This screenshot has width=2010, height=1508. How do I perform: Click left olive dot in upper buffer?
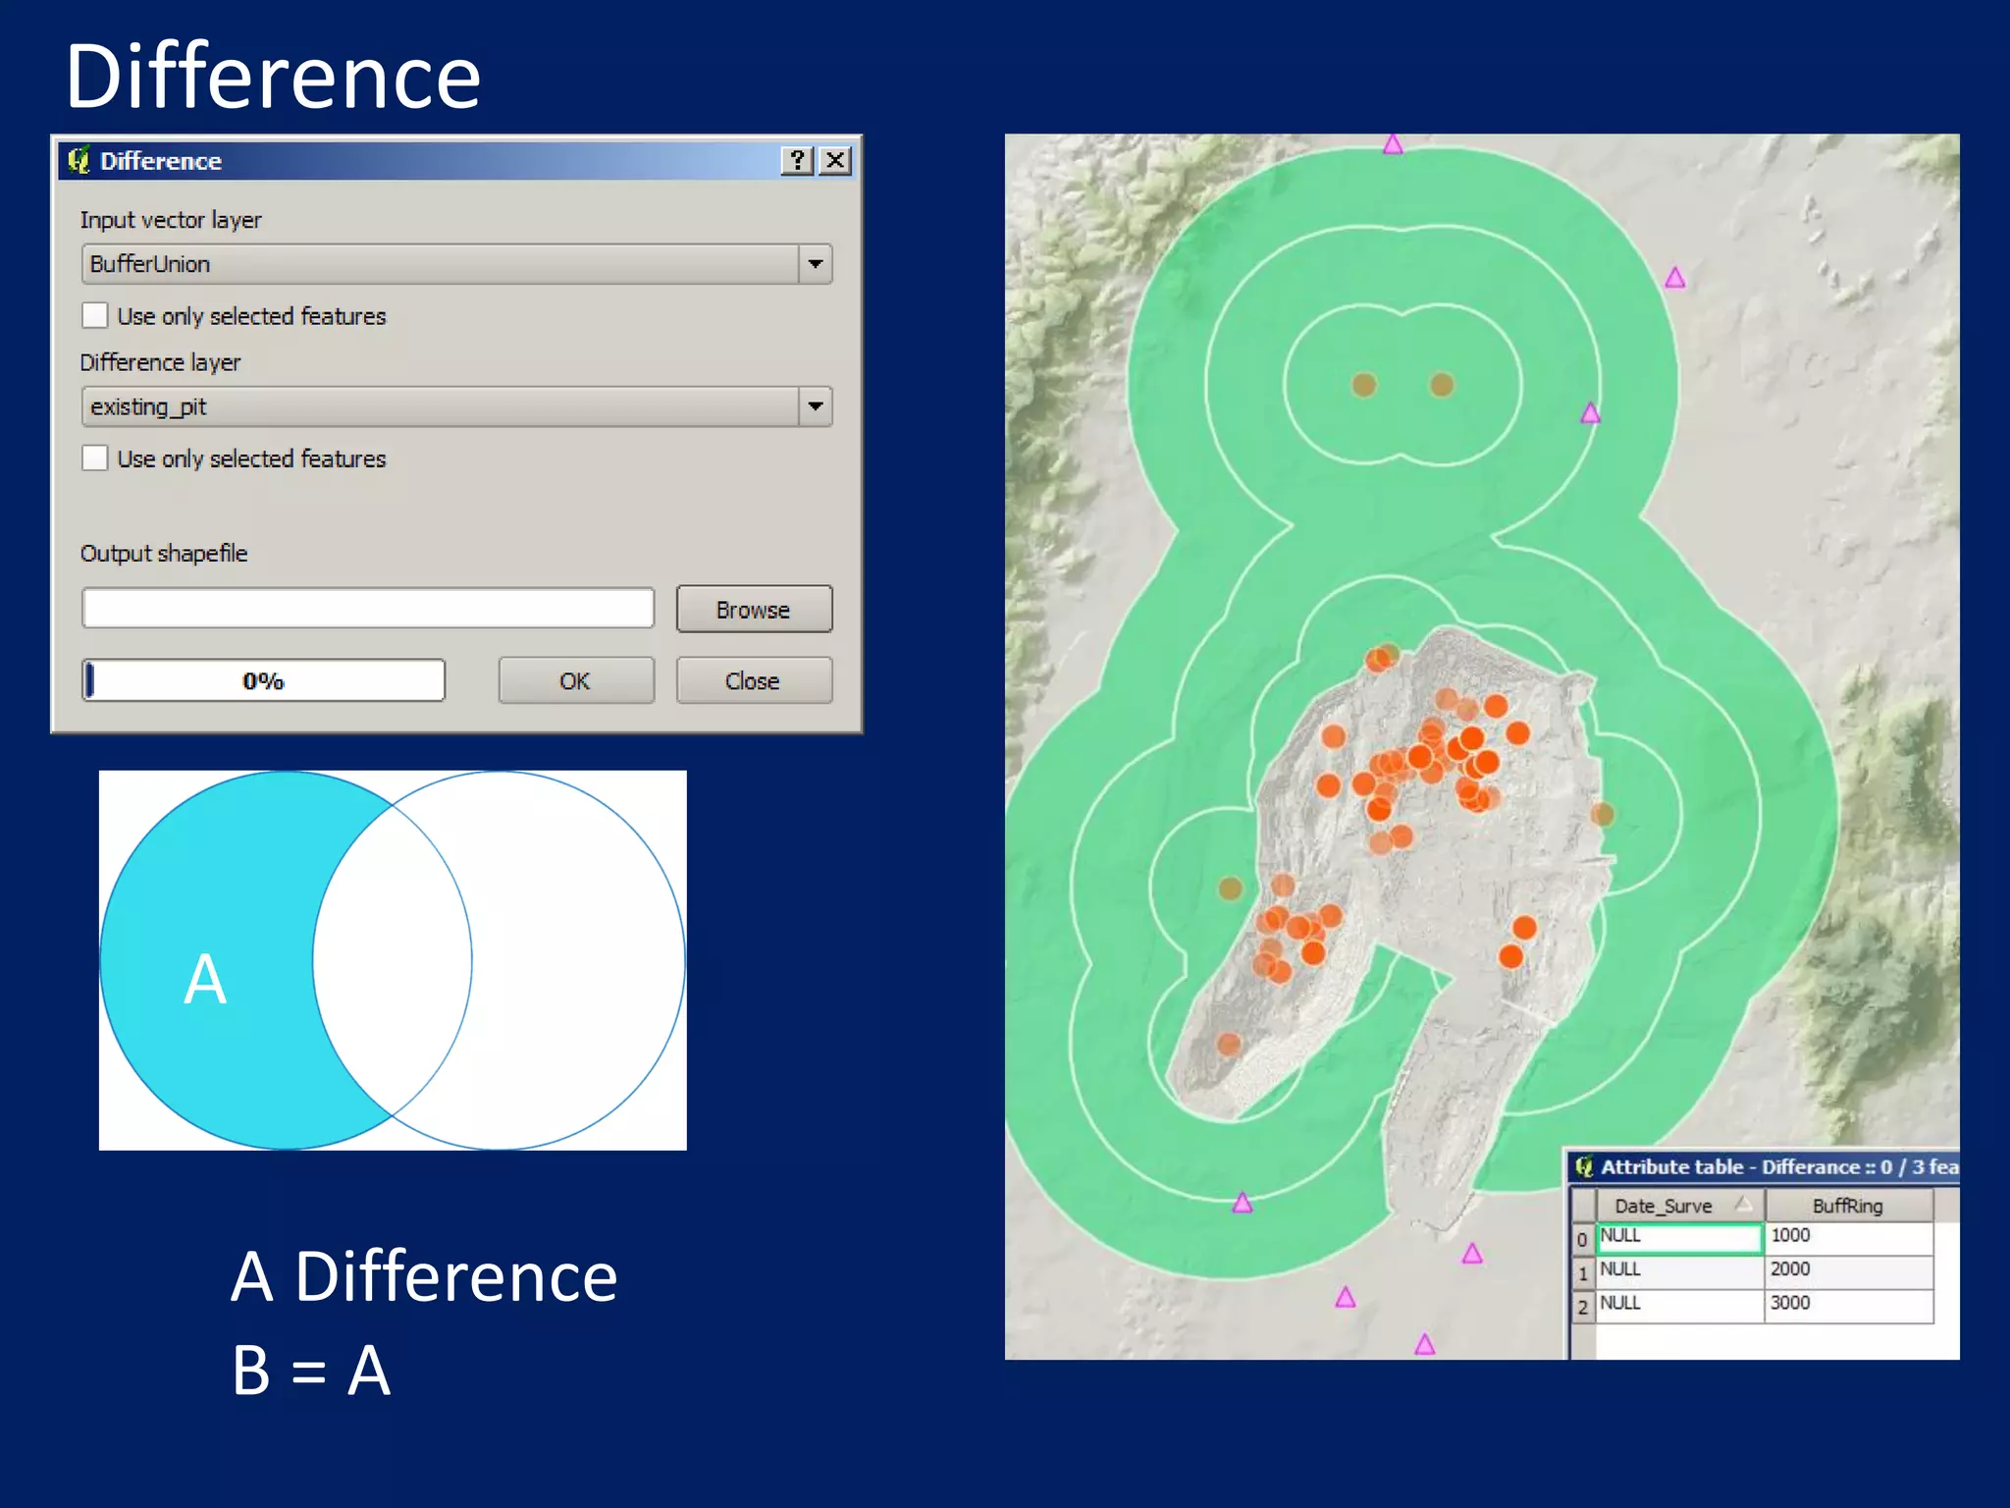click(1364, 384)
